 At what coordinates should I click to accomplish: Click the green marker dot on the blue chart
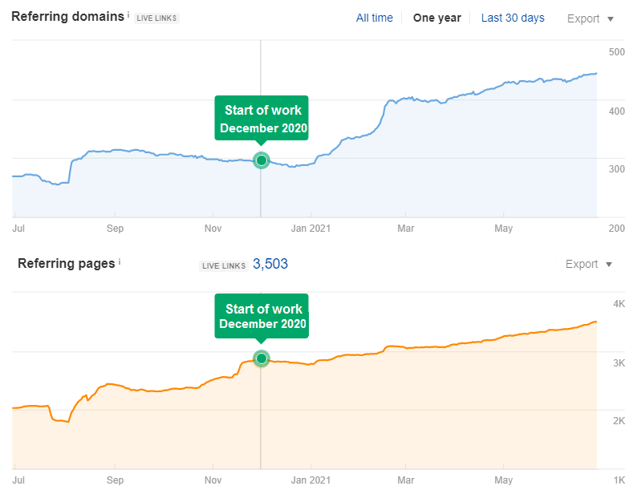261,160
